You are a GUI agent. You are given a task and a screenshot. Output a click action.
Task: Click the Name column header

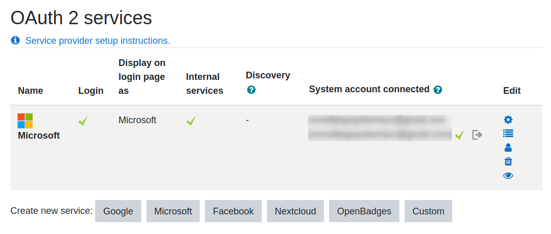(x=31, y=91)
